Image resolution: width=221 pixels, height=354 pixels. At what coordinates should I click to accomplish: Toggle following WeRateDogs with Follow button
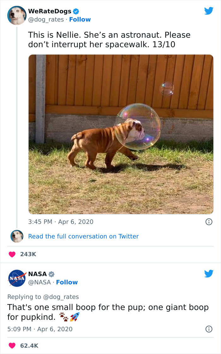click(80, 20)
